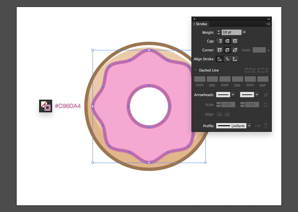Select the Round Cap icon

[x=227, y=41]
